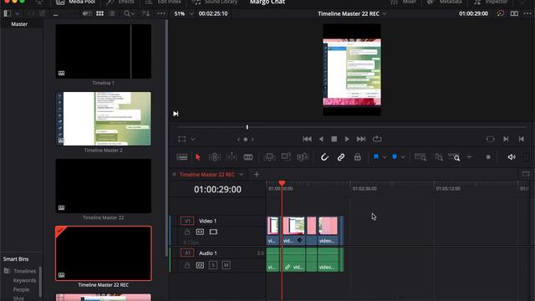Viewport: 535px width, 301px height.
Task: Click the Full Extent Zoom icon
Action: pos(420,157)
